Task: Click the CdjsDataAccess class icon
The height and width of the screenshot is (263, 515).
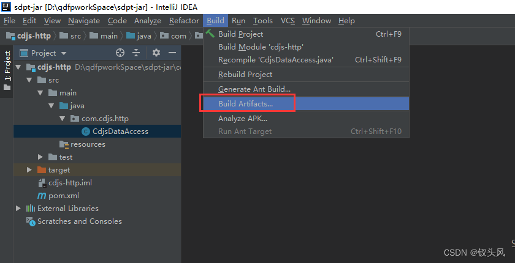Action: [86, 131]
